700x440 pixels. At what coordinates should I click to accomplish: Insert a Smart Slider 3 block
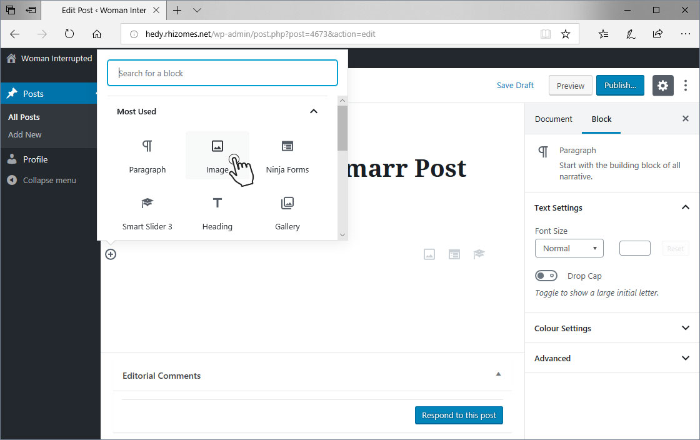[147, 213]
